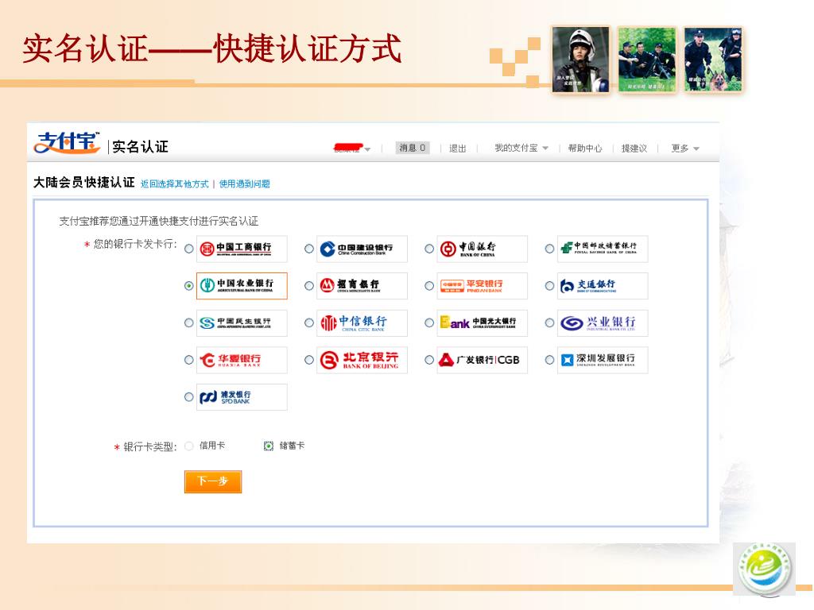Screen dimensions: 814x610
Task: Select radio button for 中国邮政储蓄银行
Action: click(x=550, y=249)
